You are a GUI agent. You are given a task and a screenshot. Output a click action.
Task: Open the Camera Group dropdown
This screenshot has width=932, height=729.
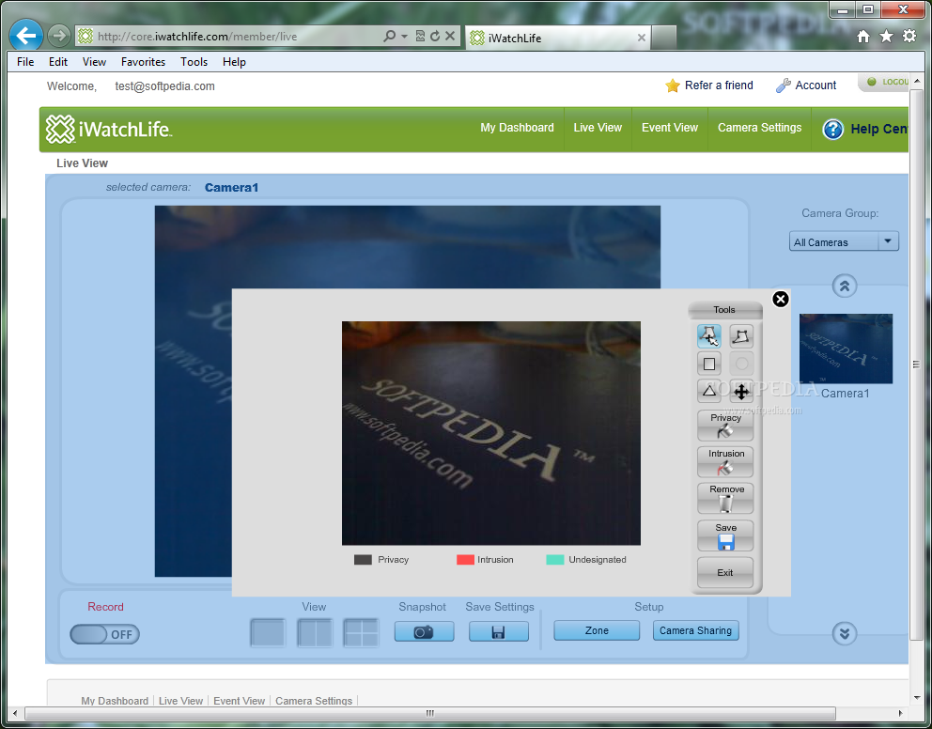(x=844, y=241)
